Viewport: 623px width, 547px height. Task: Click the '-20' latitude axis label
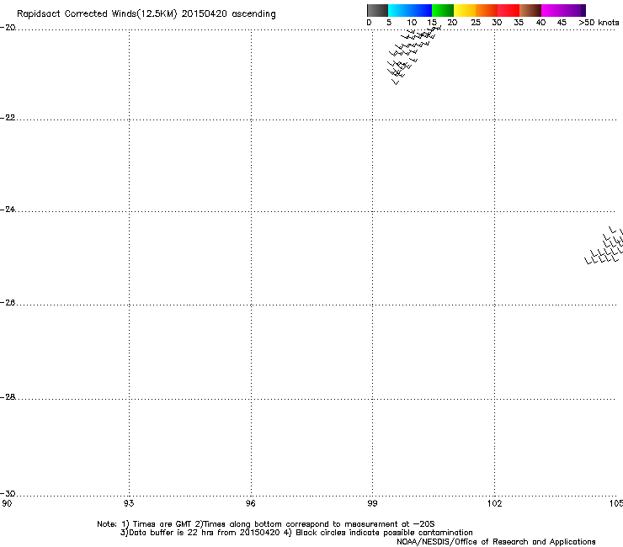[8, 28]
